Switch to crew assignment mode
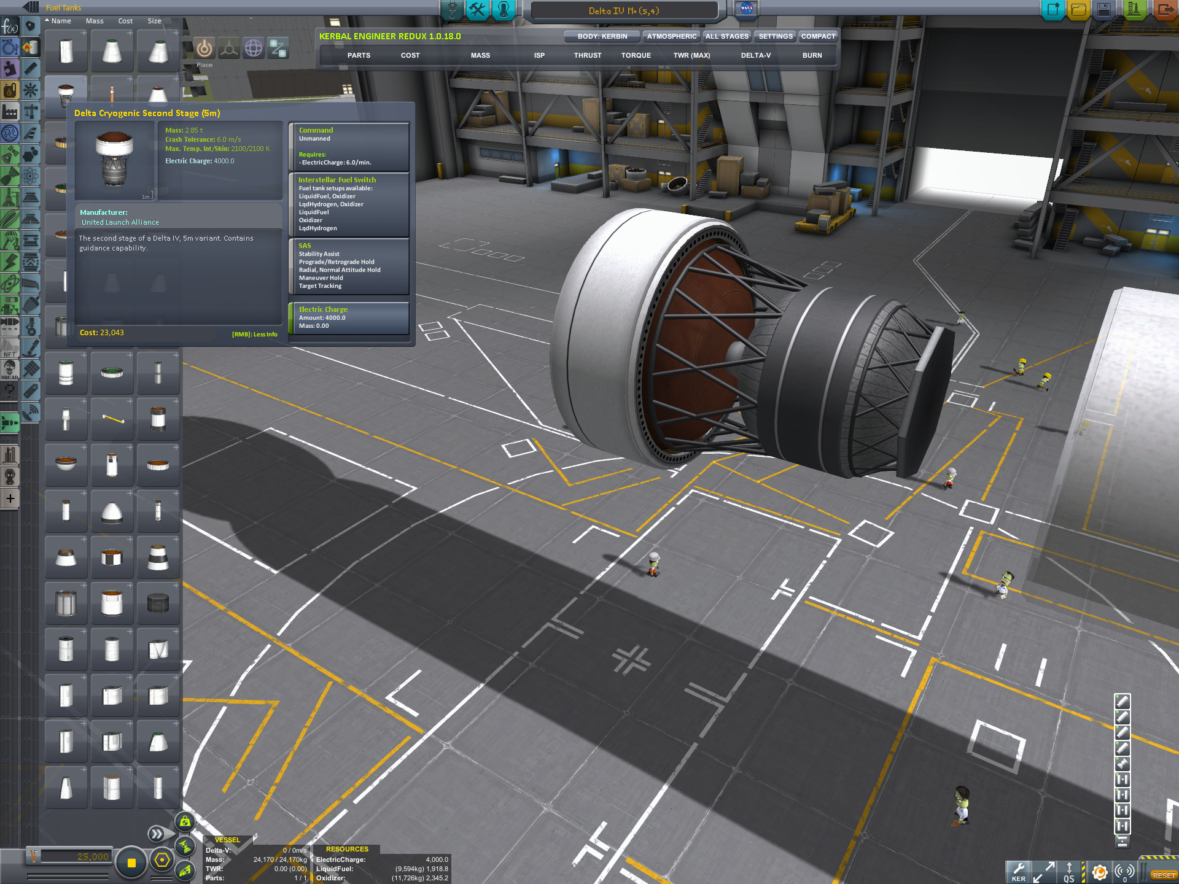This screenshot has width=1179, height=884. point(504,10)
